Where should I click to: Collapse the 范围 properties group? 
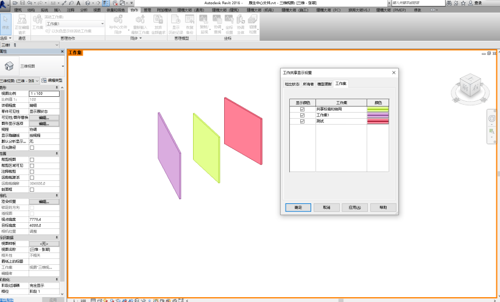click(57, 153)
